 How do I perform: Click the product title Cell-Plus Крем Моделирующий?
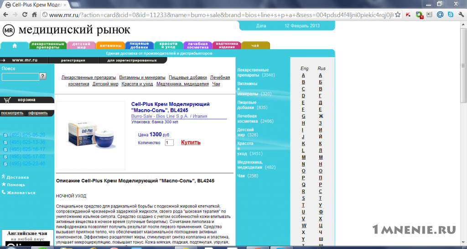click(x=171, y=107)
